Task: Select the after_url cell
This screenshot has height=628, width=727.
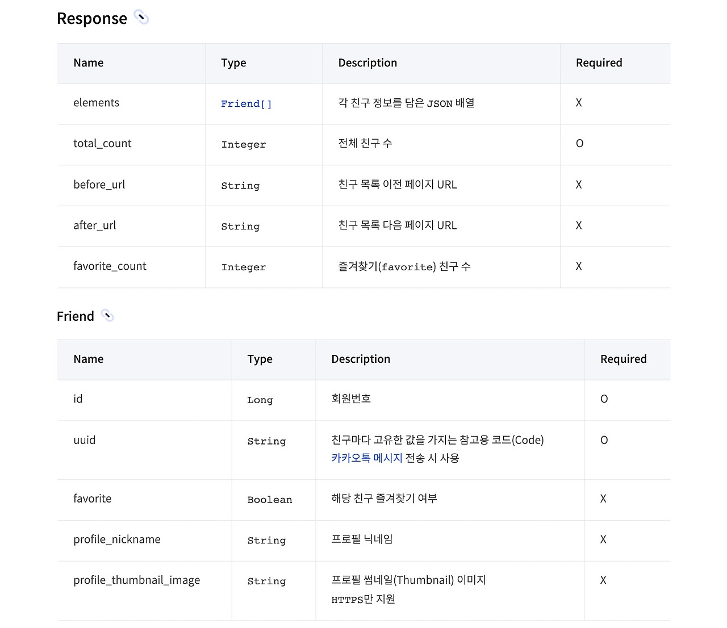Action: 94,225
